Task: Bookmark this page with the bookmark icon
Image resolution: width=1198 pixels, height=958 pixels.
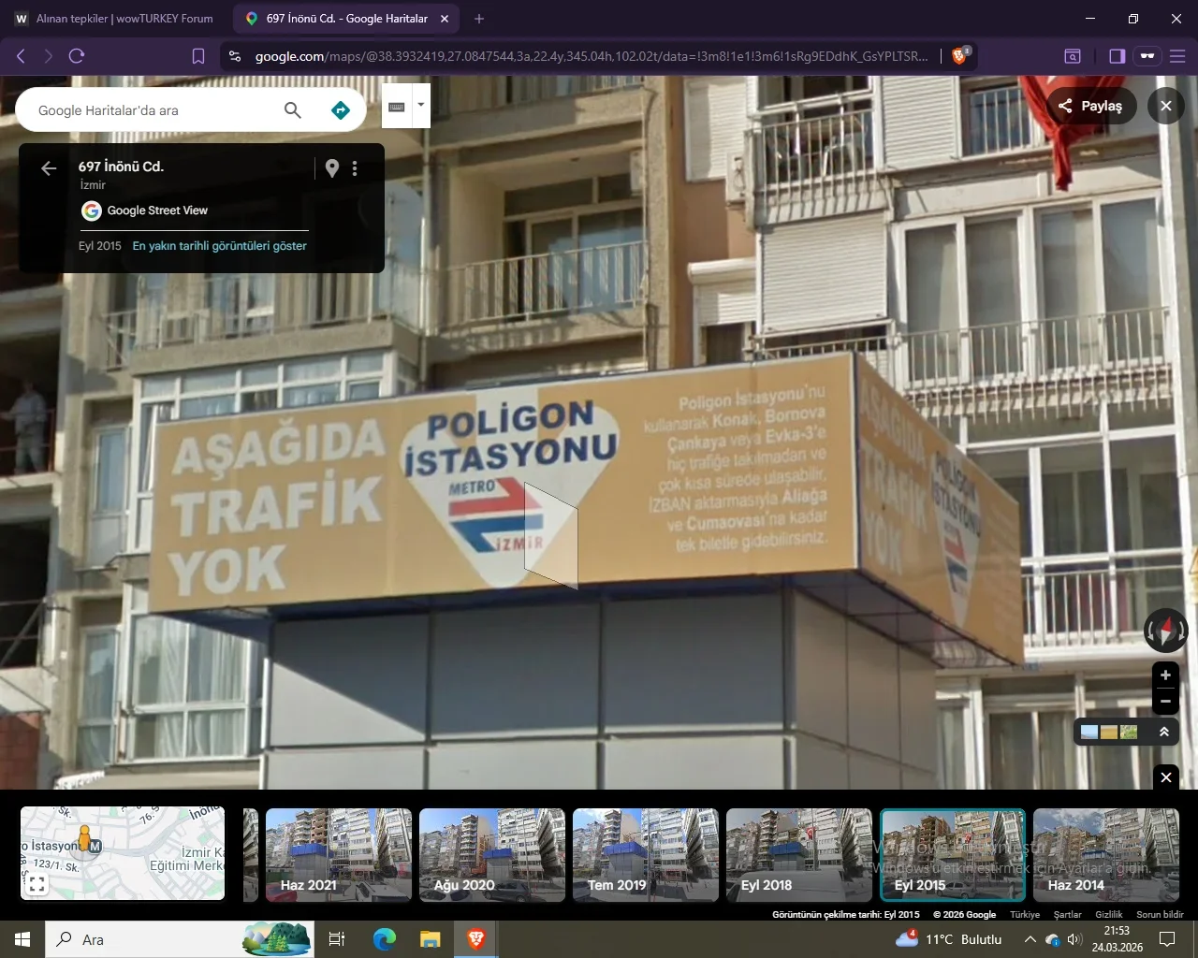Action: coord(198,56)
